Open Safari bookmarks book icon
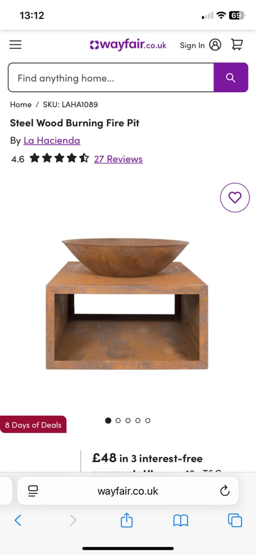This screenshot has width=256, height=555. click(181, 521)
